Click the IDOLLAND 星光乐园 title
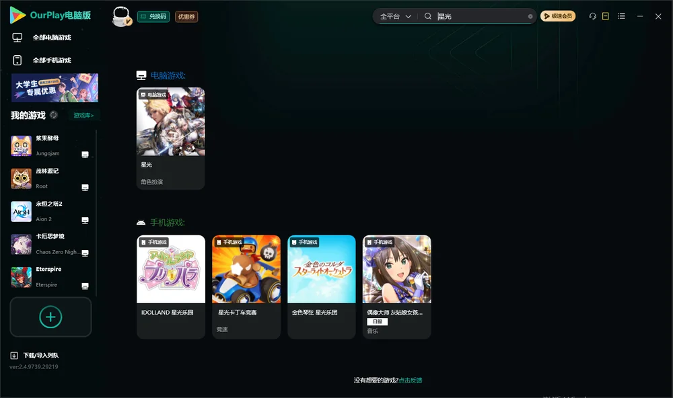 167,312
